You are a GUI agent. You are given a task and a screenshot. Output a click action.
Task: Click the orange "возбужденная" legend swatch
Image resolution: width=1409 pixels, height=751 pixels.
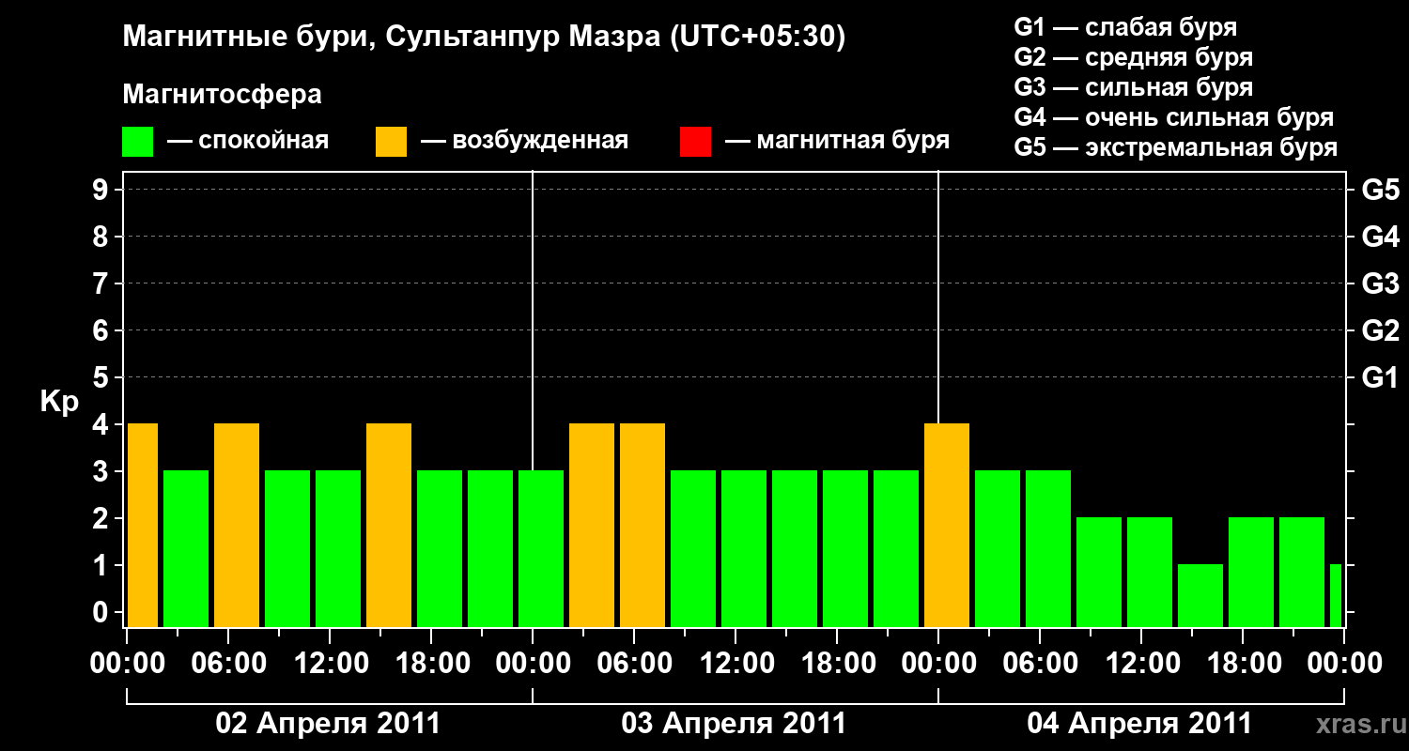[x=391, y=142]
